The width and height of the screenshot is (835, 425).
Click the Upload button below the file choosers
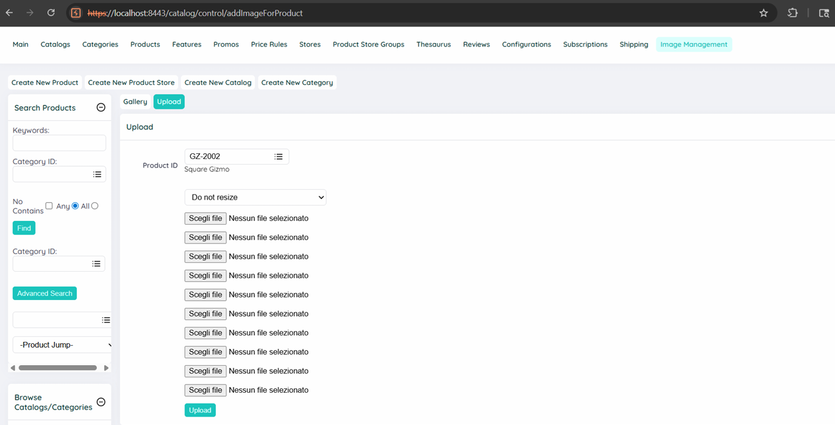tap(200, 410)
